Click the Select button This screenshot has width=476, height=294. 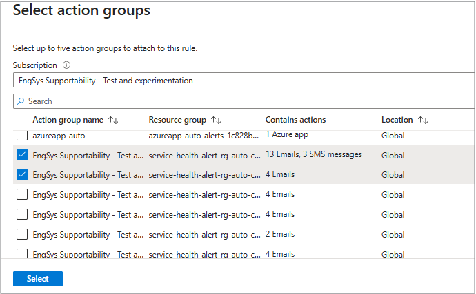(38, 279)
